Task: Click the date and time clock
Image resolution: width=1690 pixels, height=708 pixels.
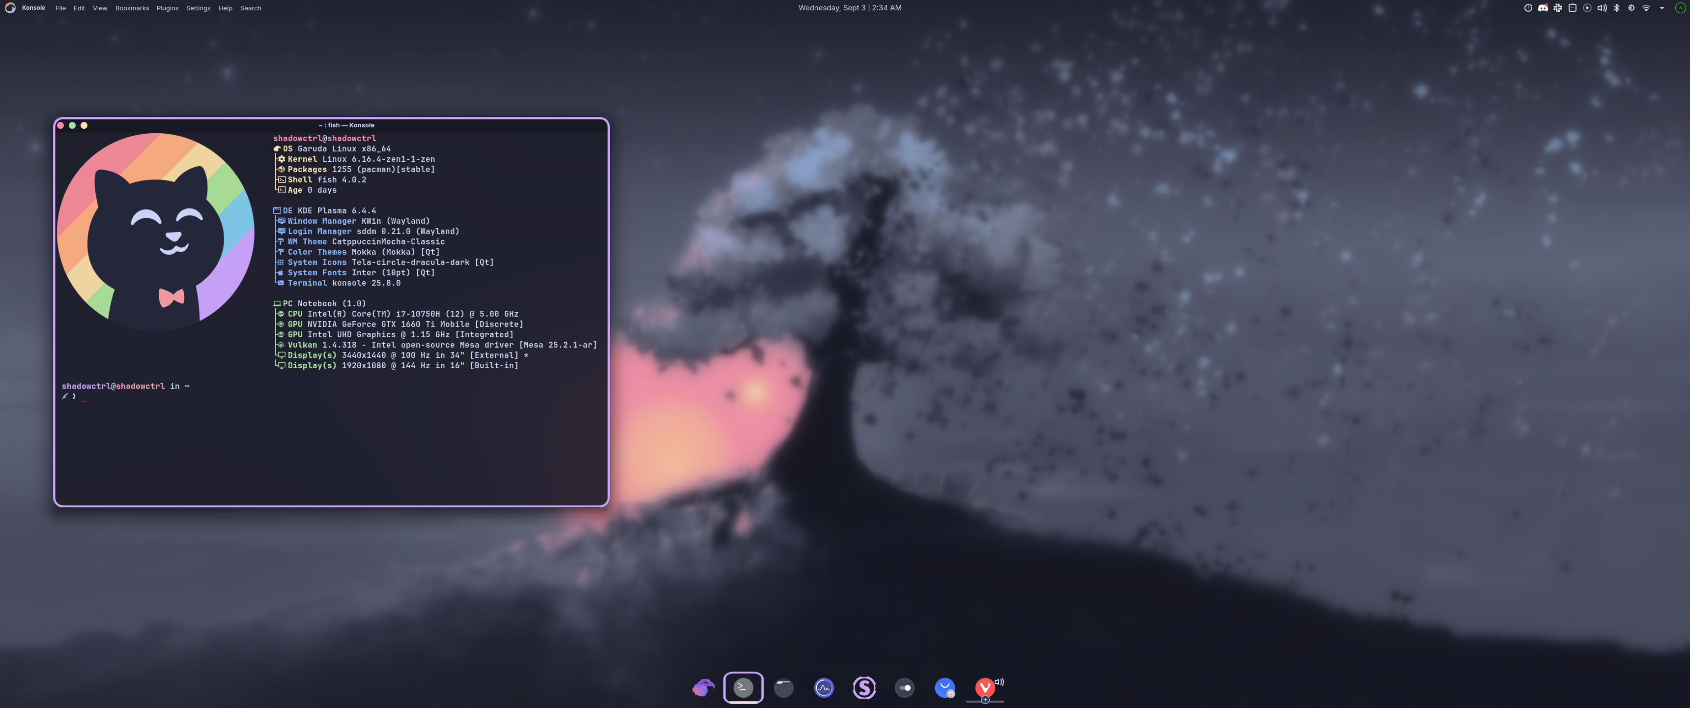Action: pos(850,8)
